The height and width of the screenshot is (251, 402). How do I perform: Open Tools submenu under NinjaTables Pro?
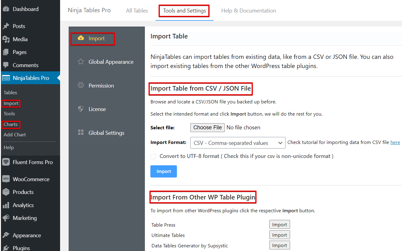tap(9, 113)
